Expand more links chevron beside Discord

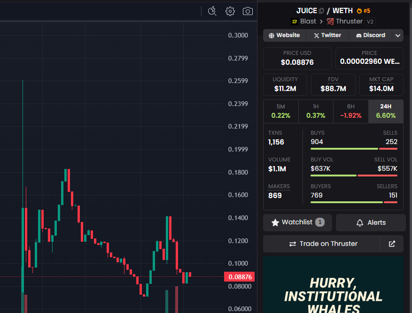398,36
